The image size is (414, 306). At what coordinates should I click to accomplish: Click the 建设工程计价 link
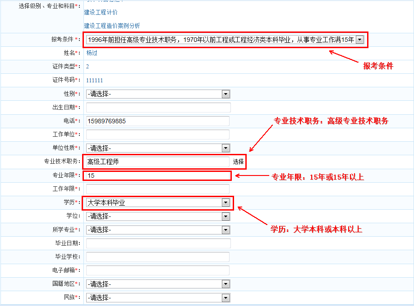pyautogui.click(x=101, y=13)
